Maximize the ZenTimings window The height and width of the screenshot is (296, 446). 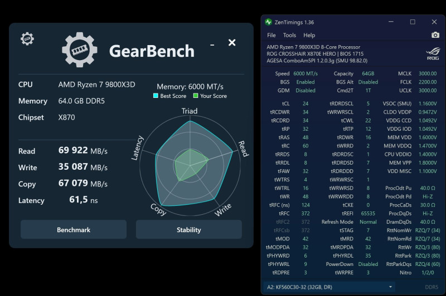(x=413, y=22)
